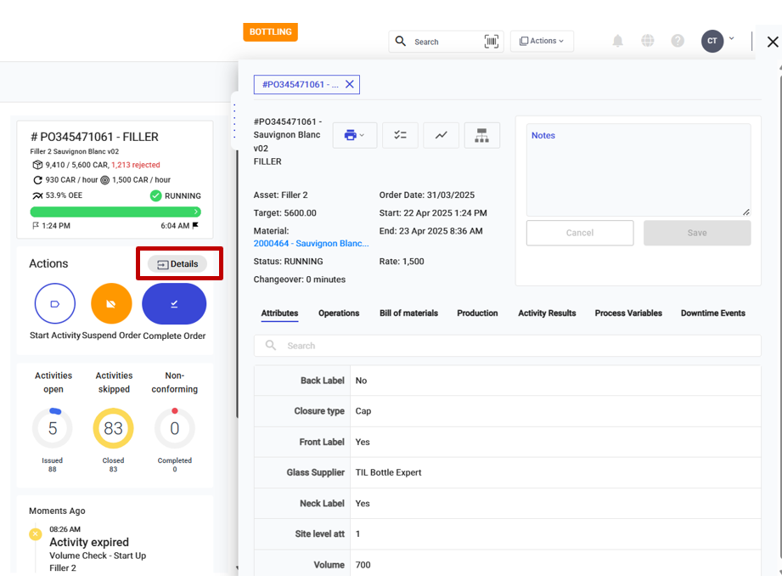Click the hierarchy tree icon button

tap(481, 135)
